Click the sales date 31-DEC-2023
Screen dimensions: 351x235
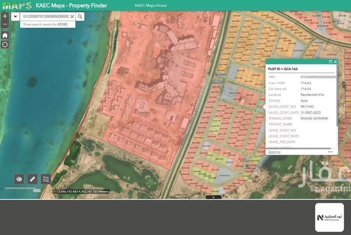click(310, 112)
